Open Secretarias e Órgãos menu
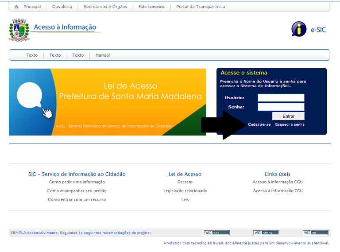This screenshot has width=340, height=252. tap(105, 7)
